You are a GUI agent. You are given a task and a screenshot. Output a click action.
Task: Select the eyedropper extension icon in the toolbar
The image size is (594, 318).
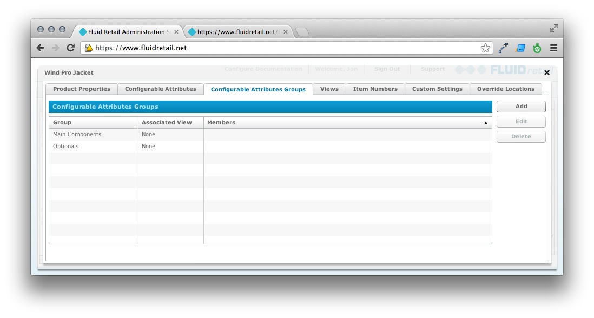click(502, 48)
